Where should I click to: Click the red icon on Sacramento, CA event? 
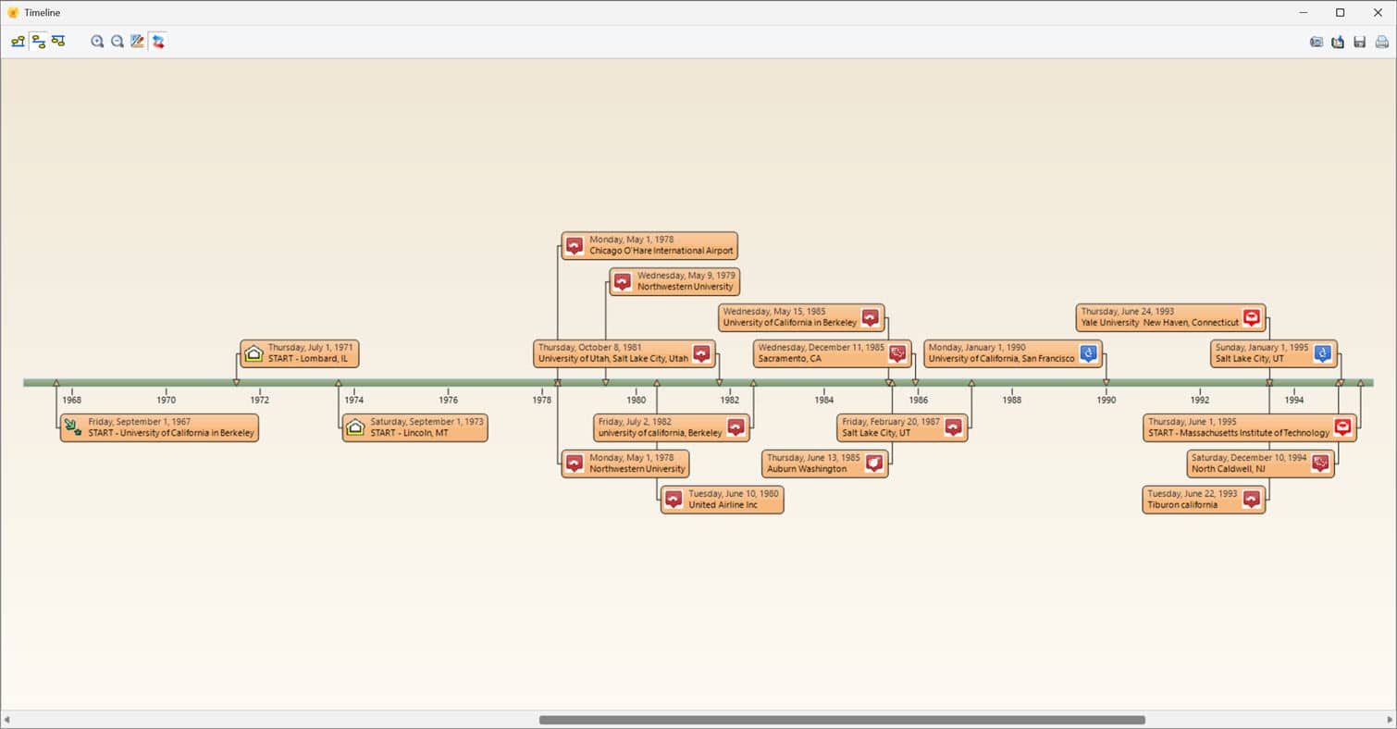[x=897, y=353]
